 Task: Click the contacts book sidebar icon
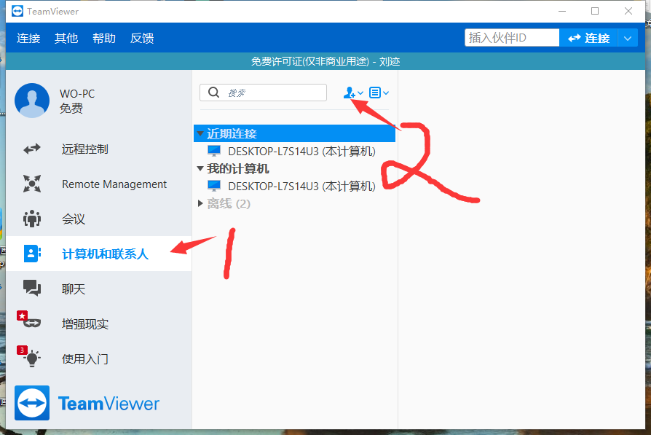point(32,254)
